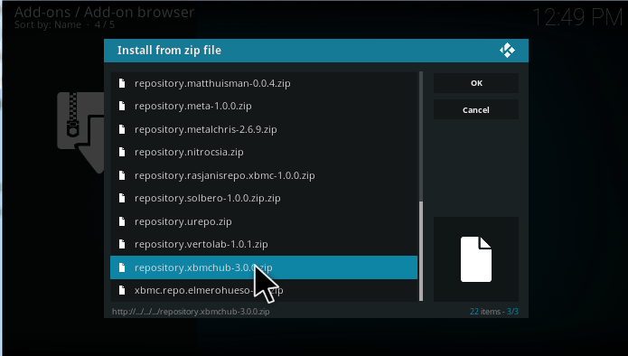Click 'Sort by: Name' label
The image size is (628, 356).
coord(48,24)
